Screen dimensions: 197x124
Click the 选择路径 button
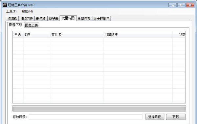[155, 117]
